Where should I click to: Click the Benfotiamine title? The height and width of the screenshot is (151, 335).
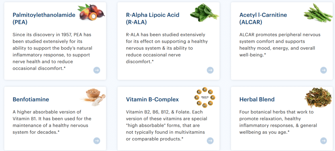(x=31, y=99)
